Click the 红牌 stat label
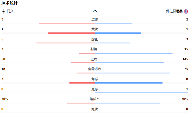Image resolution: width=194 pixels, height=116 pixels. coord(95,109)
